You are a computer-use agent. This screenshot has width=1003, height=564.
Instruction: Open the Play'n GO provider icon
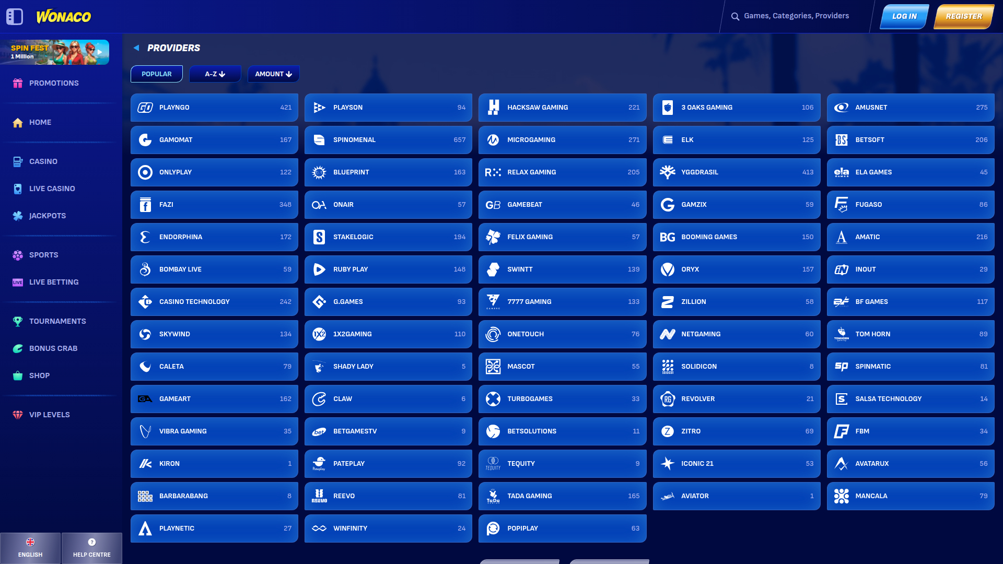coord(145,108)
